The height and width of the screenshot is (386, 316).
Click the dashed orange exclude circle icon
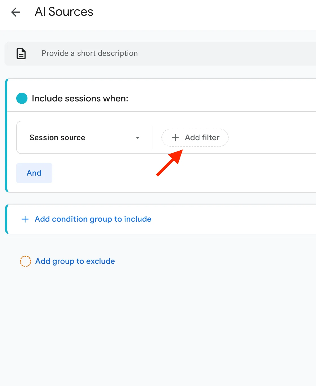pos(25,261)
